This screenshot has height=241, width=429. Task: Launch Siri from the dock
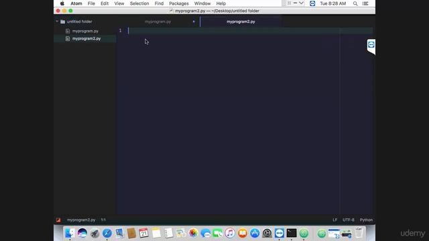click(x=82, y=233)
